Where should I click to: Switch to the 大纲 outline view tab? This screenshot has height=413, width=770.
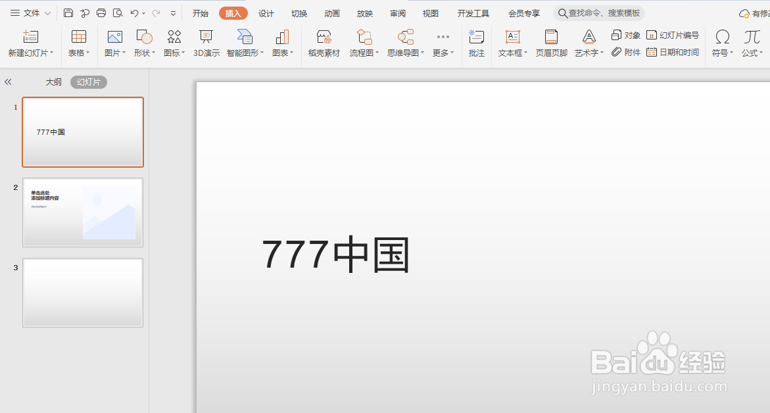pyautogui.click(x=53, y=82)
